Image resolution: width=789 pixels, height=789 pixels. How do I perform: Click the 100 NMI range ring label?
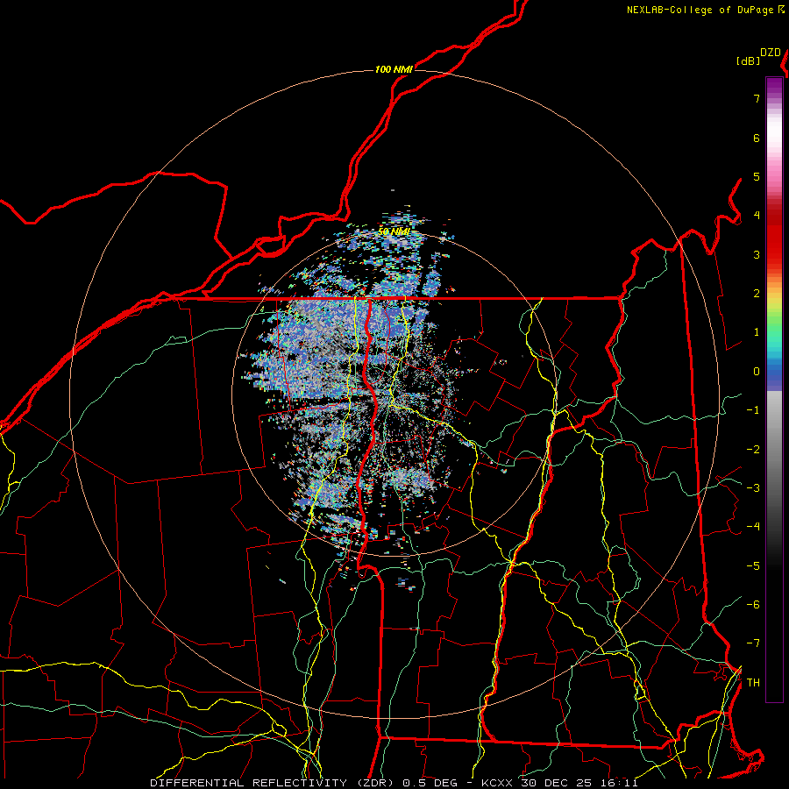[x=394, y=69]
